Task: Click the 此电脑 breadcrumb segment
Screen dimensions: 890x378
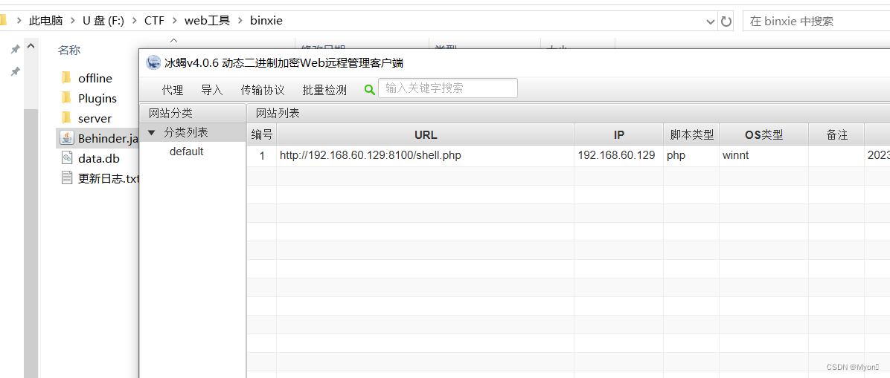Action: (x=45, y=21)
